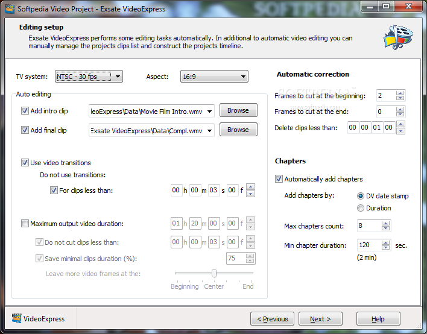Decrease Max chapters count value

coord(385,228)
